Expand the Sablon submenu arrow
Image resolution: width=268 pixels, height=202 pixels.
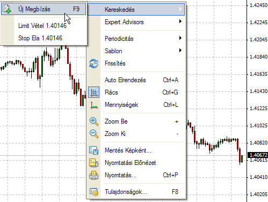click(180, 50)
